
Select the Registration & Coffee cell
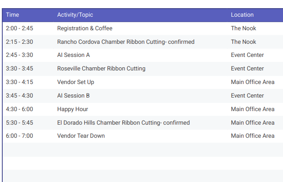pos(85,28)
